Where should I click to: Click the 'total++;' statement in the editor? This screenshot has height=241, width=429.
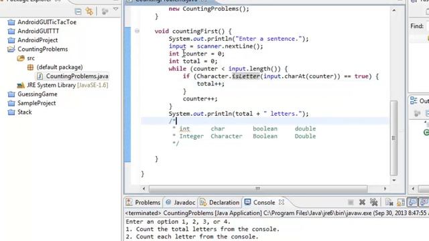(210, 84)
